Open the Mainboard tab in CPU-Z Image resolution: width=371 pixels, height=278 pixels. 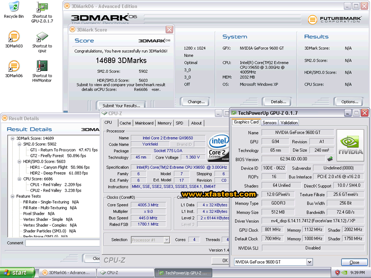[144, 123]
